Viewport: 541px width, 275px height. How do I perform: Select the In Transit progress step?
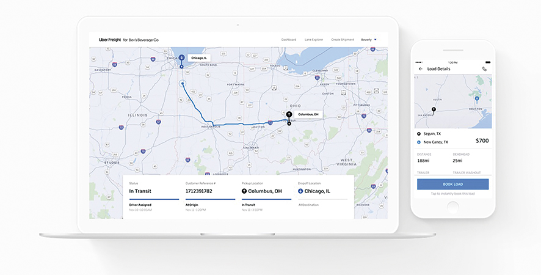tap(248, 205)
